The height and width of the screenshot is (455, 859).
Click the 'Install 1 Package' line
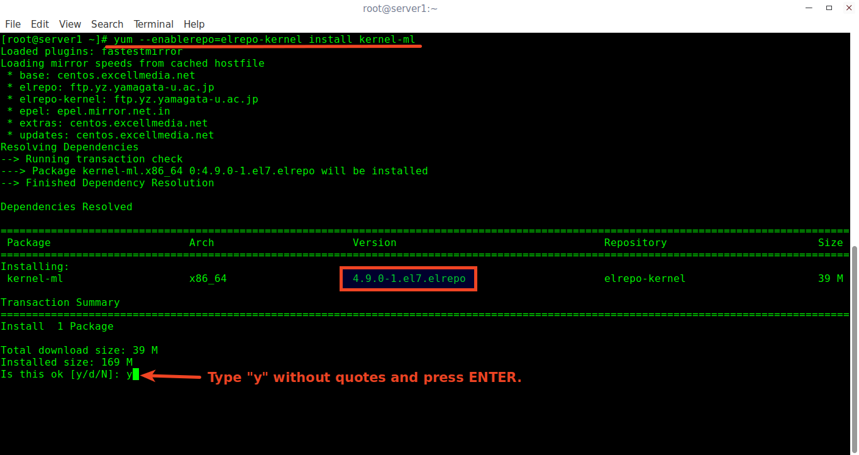click(57, 327)
